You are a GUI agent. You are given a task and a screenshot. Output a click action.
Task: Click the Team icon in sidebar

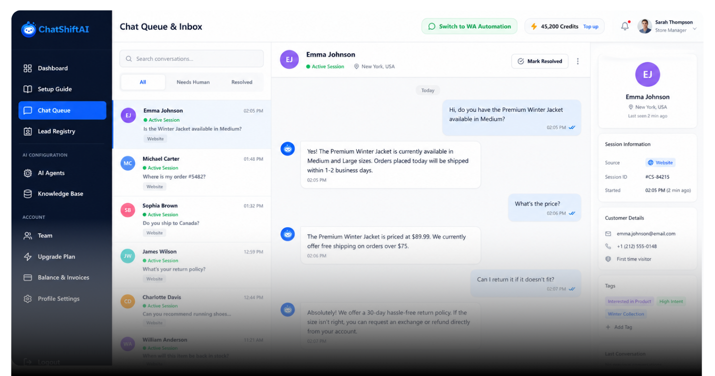28,236
